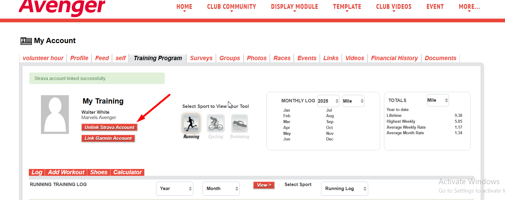
Task: Select the Cycling sport icon
Action: [216, 124]
